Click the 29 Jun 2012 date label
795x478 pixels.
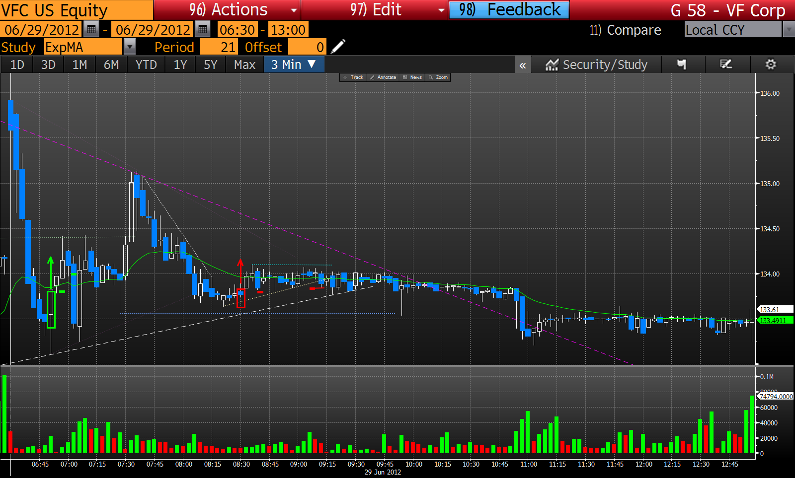pyautogui.click(x=383, y=472)
